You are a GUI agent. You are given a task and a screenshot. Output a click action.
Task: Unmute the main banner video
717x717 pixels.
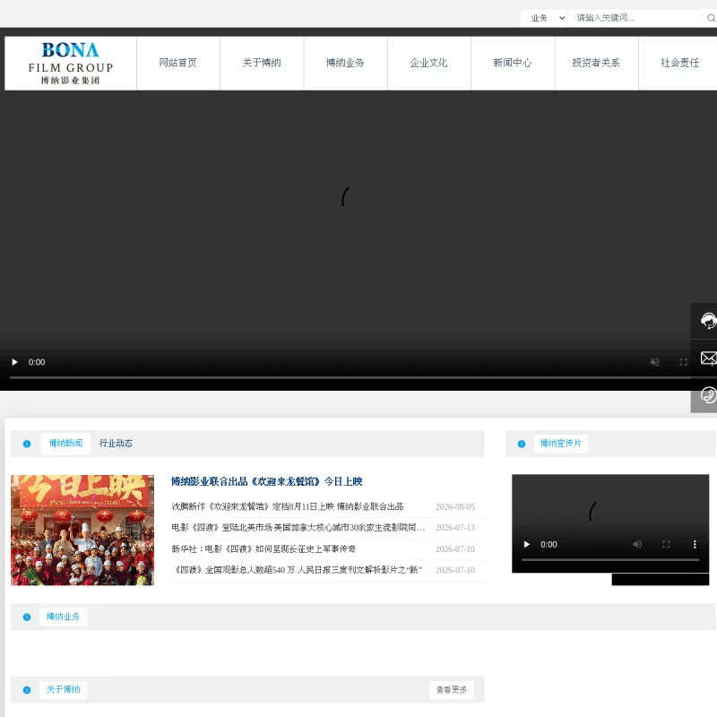tap(655, 362)
